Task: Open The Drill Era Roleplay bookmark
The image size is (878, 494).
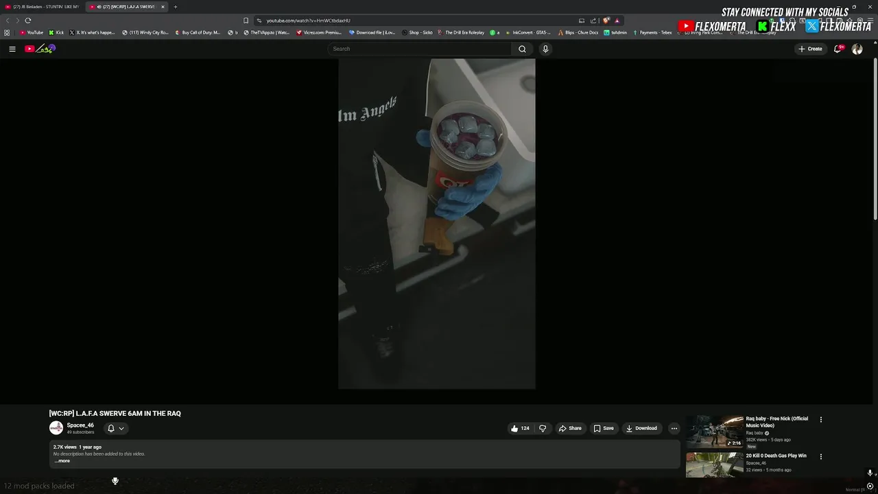Action: point(461,32)
